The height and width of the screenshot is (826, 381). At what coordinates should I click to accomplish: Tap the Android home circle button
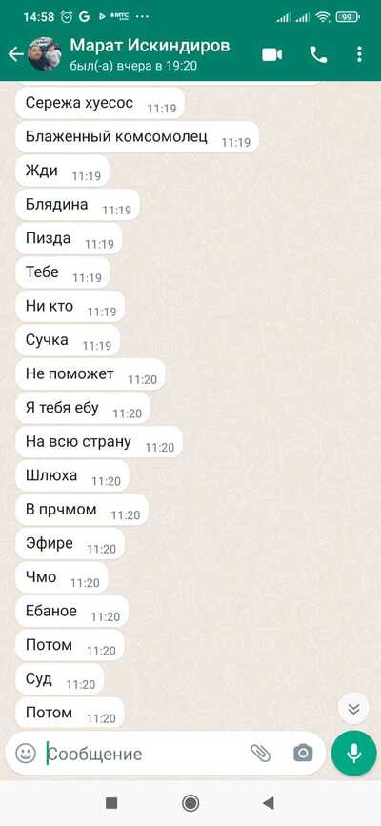click(x=190, y=803)
